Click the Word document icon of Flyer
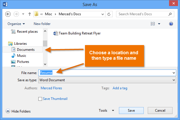 click(56, 33)
